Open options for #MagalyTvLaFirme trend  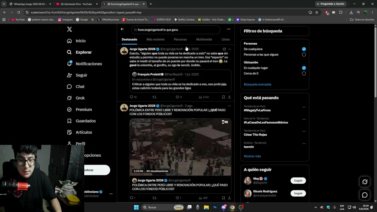coord(304,107)
